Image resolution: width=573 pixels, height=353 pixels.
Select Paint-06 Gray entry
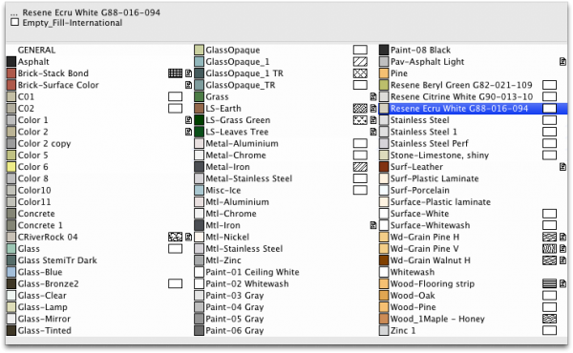pyautogui.click(x=235, y=330)
